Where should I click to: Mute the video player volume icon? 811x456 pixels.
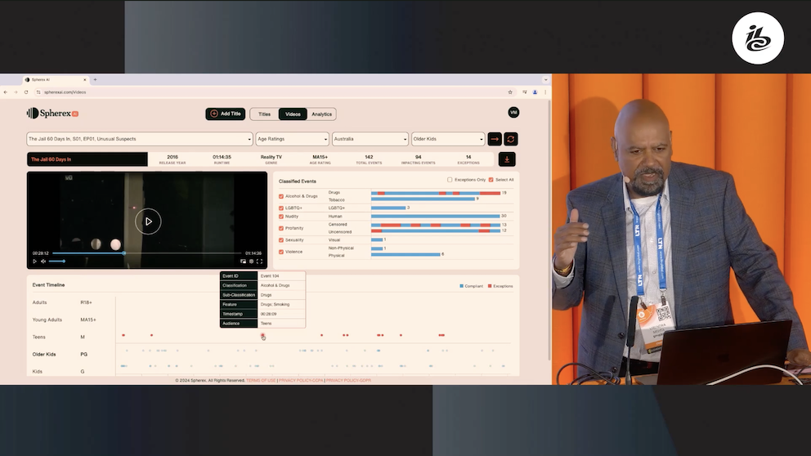[x=43, y=262]
